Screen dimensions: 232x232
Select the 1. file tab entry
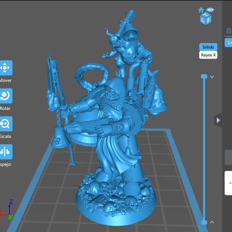(x=228, y=43)
